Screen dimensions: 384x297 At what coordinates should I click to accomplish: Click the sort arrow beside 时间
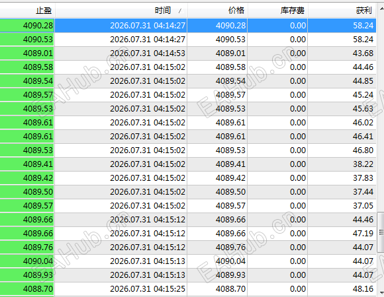(x=181, y=11)
